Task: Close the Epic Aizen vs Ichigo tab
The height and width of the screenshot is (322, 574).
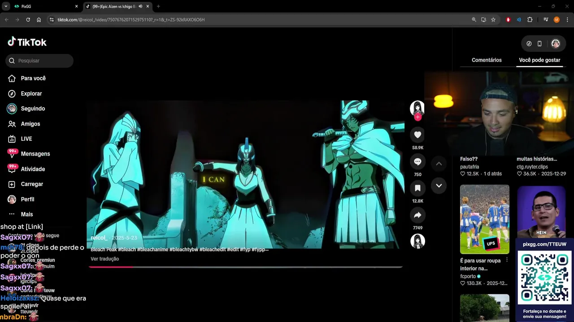Action: (148, 6)
